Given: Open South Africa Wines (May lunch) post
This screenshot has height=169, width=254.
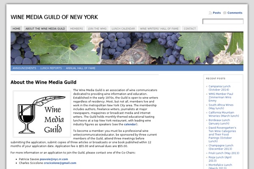Looking at the screenshot, I should [x=221, y=106].
